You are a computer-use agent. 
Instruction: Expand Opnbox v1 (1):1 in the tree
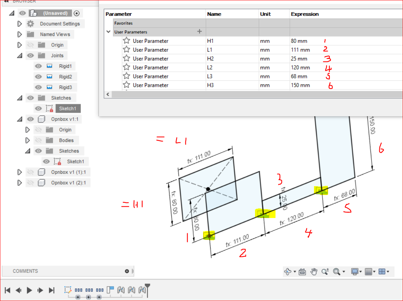19,172
